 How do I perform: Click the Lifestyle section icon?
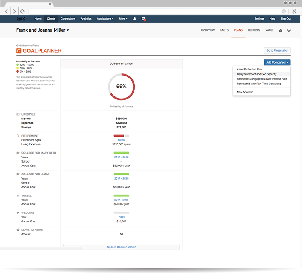(x=18, y=114)
